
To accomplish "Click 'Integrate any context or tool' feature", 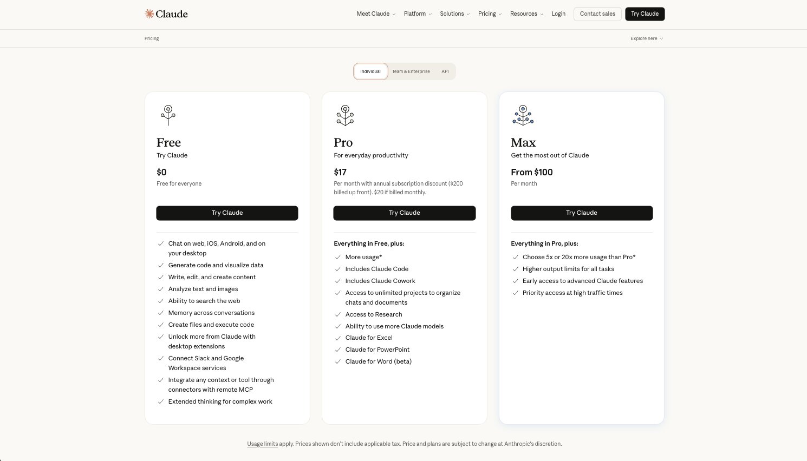I will tap(221, 385).
